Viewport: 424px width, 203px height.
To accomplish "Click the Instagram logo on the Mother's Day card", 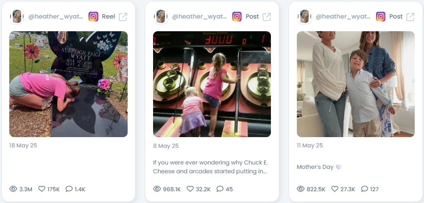I will coord(380,17).
